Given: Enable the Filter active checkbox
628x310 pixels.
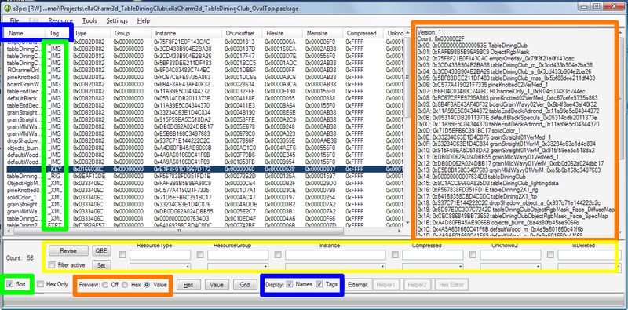Looking at the screenshot, I should (x=51, y=264).
